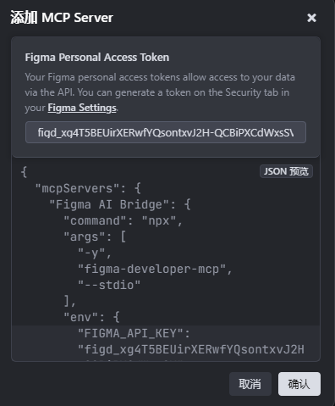Click the args closing bracket line
Viewport: 335px width, 406px height.
pyautogui.click(x=69, y=301)
